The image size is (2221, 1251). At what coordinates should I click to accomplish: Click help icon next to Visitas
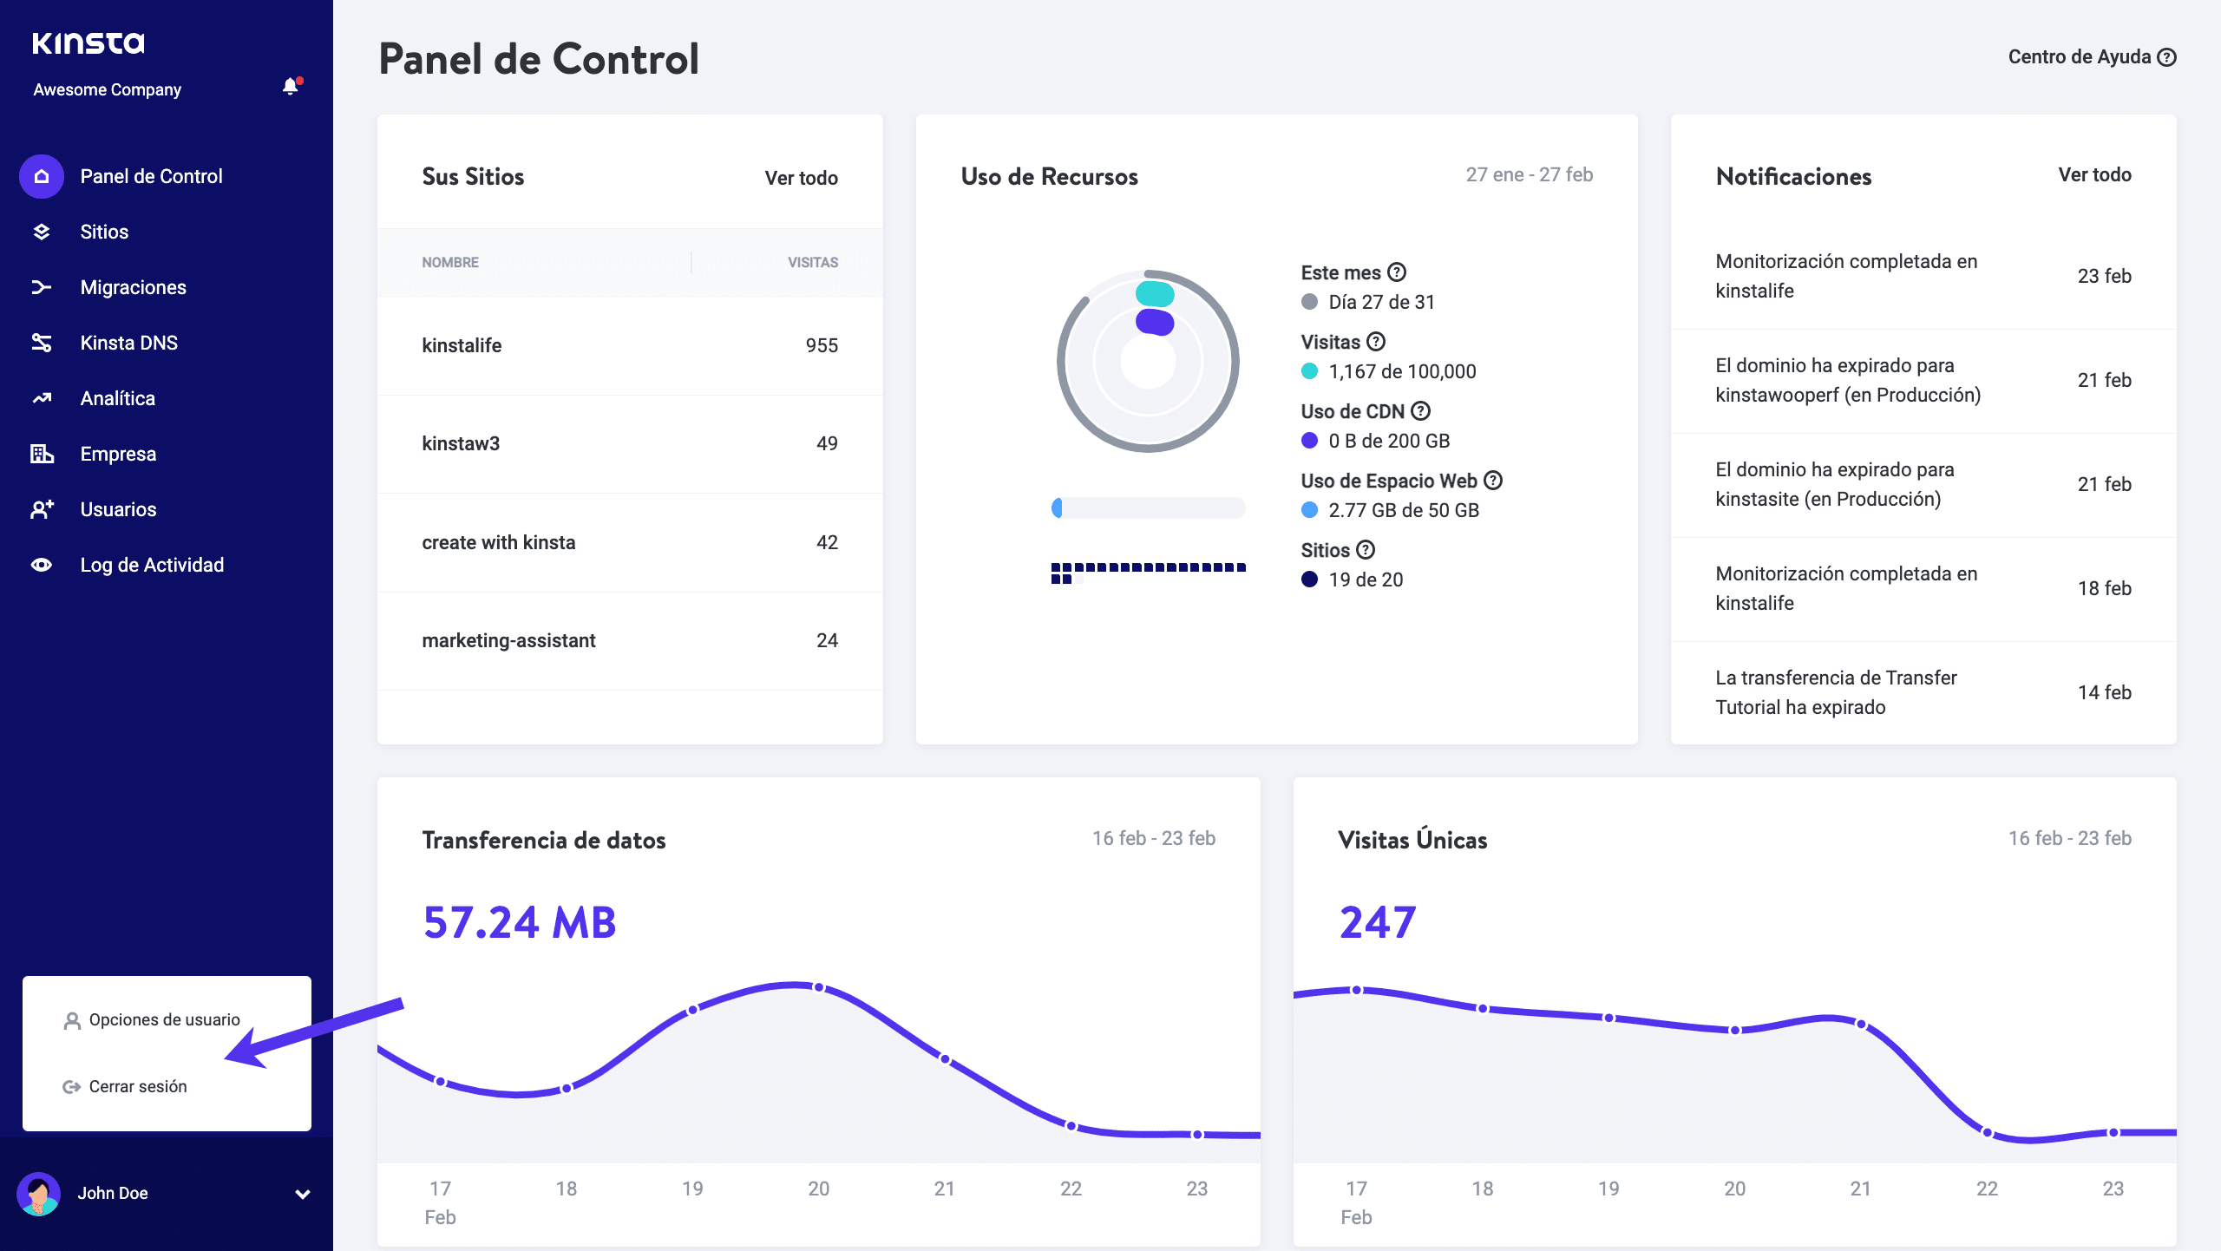pos(1376,342)
